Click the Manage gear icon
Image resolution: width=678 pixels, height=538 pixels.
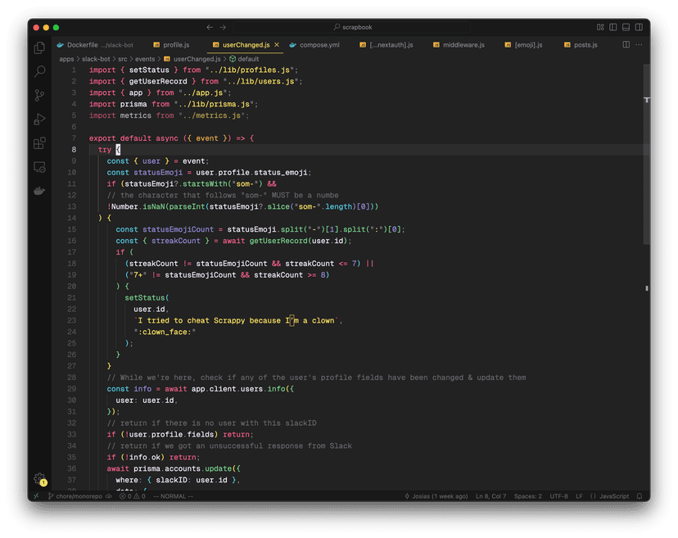coord(39,478)
